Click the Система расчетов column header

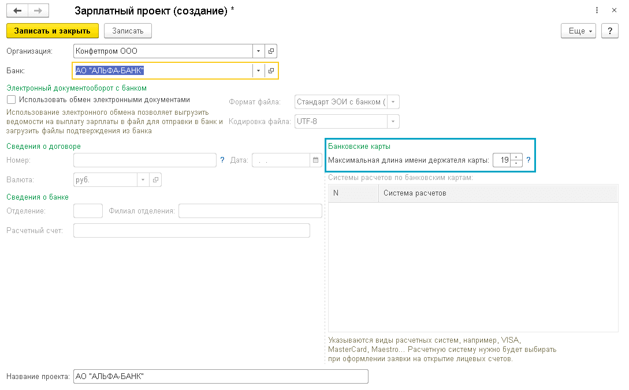pyautogui.click(x=498, y=193)
